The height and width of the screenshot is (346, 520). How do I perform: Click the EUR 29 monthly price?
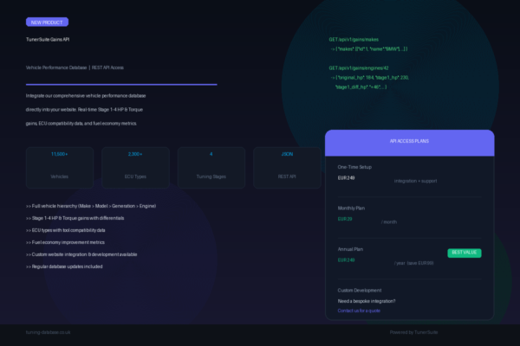[345, 219]
